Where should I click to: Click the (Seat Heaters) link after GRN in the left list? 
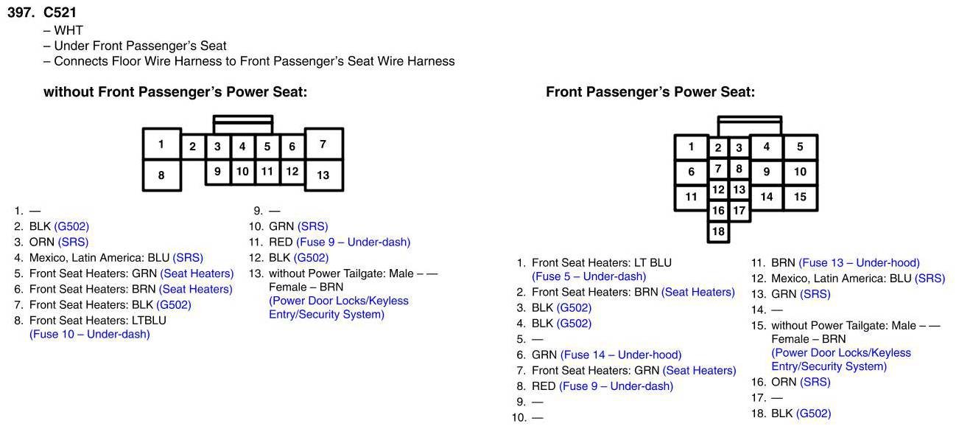[x=197, y=273]
